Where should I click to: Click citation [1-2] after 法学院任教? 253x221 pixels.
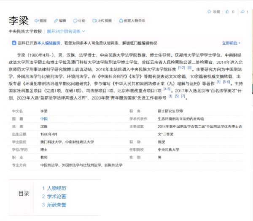(182, 67)
